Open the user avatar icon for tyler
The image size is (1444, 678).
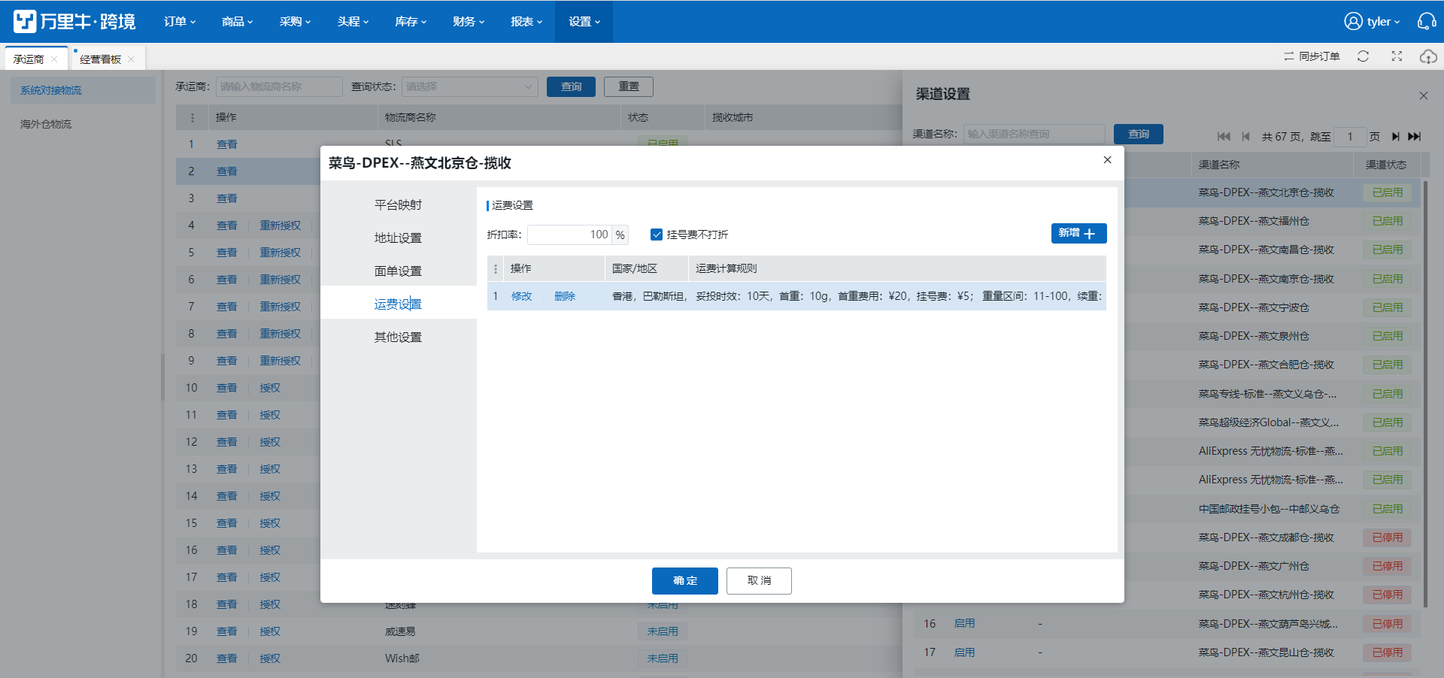pyautogui.click(x=1353, y=21)
